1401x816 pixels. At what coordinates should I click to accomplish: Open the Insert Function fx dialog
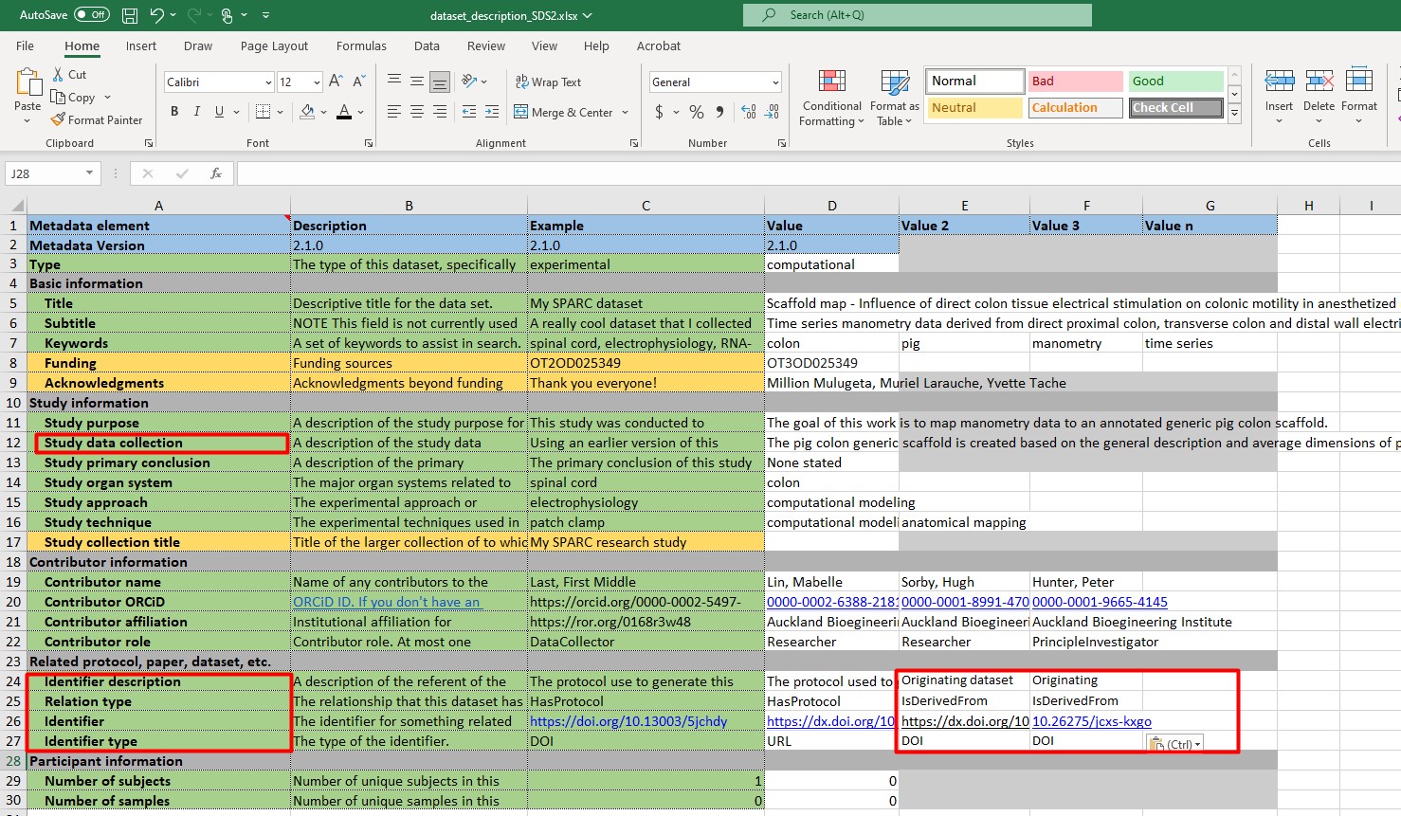[216, 173]
